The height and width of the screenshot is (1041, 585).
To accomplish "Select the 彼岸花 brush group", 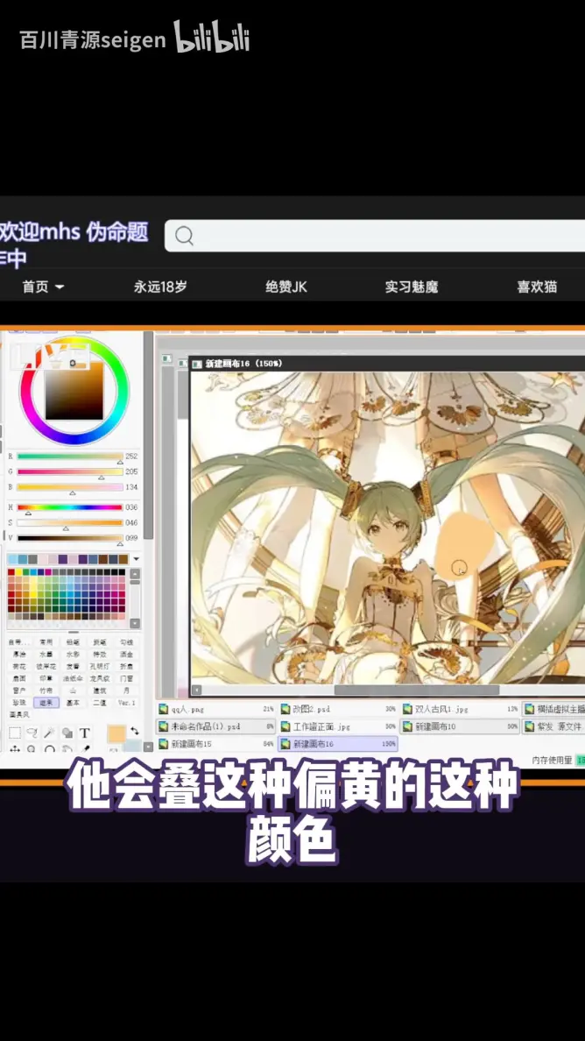I will (46, 666).
